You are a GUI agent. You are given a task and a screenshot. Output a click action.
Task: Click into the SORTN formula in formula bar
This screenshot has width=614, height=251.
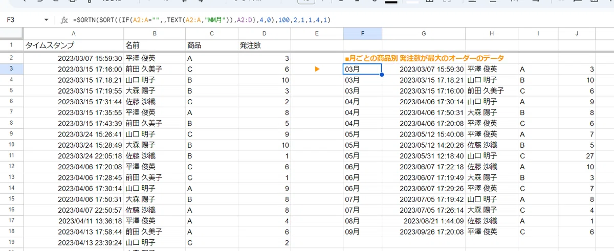coord(202,20)
